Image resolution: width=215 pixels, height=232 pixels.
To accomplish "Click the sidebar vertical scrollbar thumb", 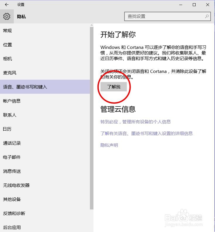I will point(92,118).
